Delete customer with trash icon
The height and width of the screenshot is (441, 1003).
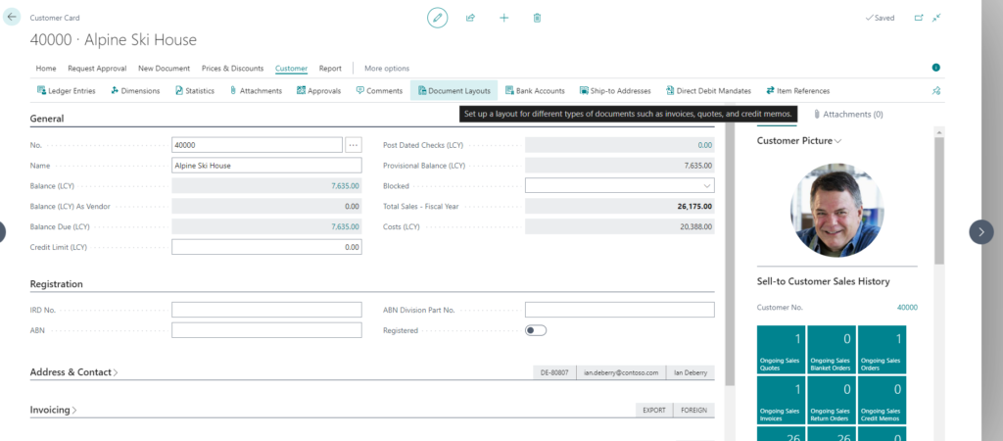538,18
